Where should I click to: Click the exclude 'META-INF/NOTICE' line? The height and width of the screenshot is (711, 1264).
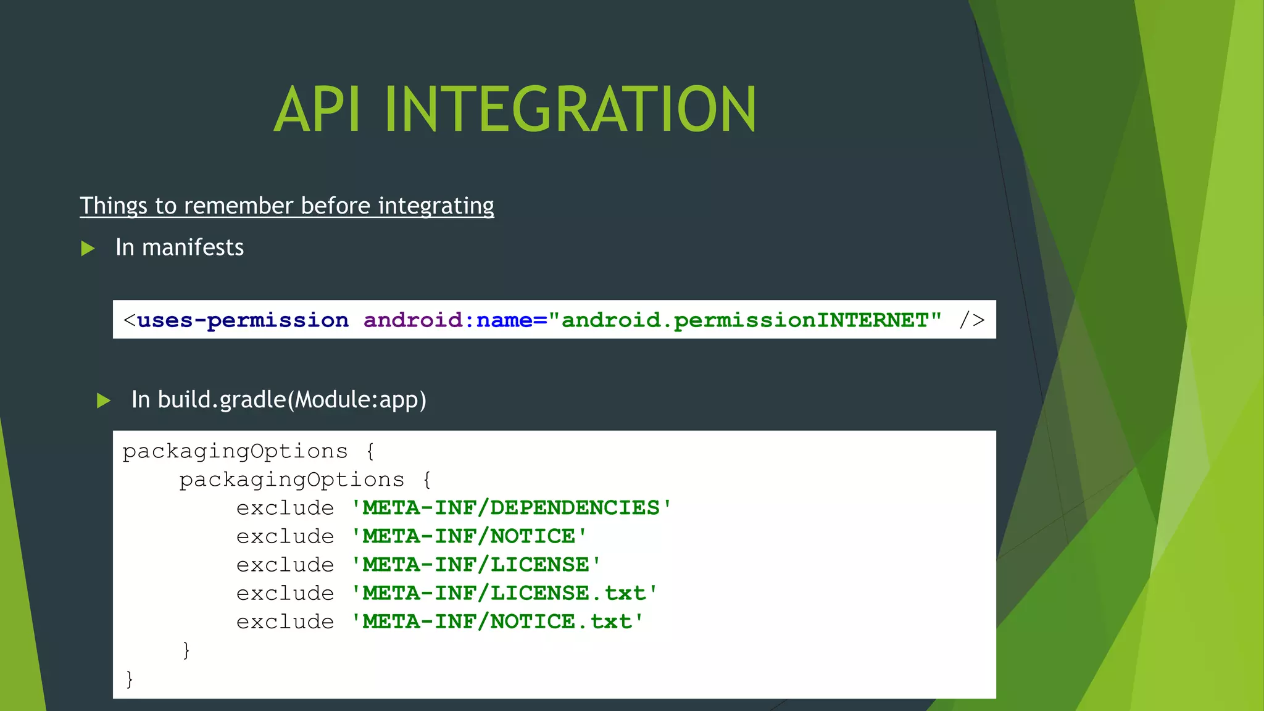coord(411,536)
